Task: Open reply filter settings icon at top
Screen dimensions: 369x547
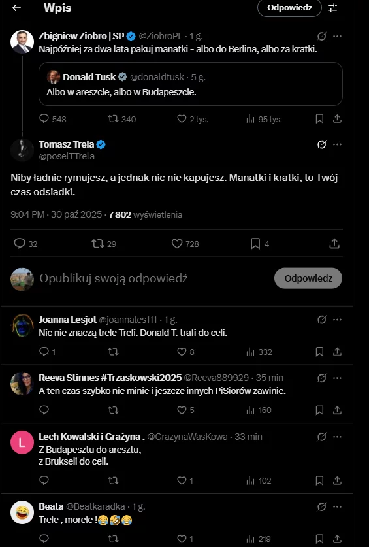Action: [332, 8]
